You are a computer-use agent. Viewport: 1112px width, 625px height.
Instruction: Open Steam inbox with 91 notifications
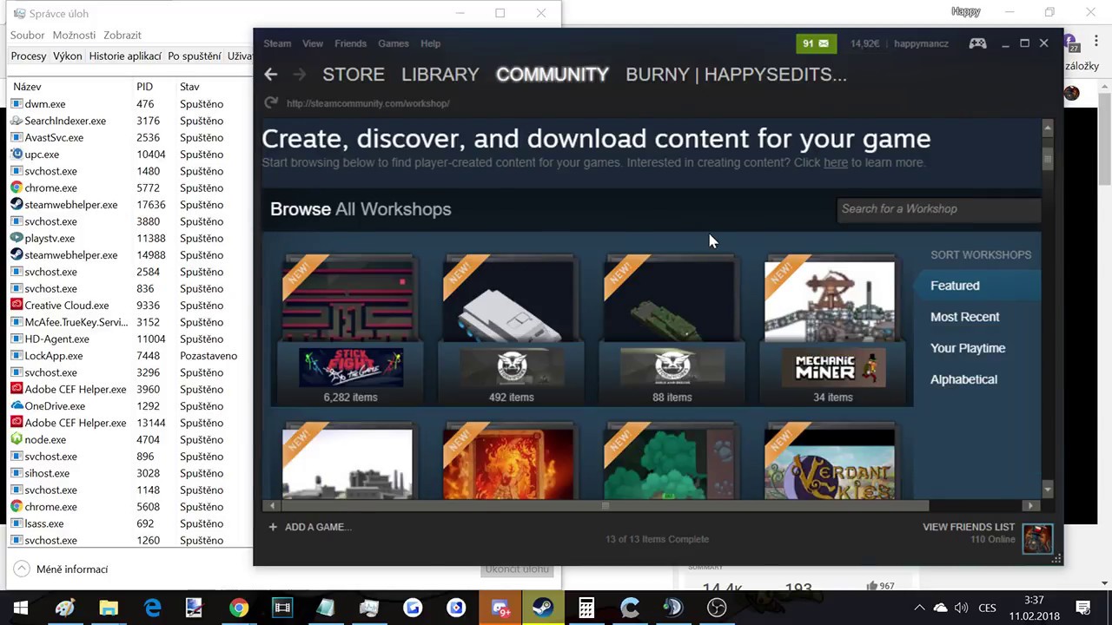pos(816,43)
